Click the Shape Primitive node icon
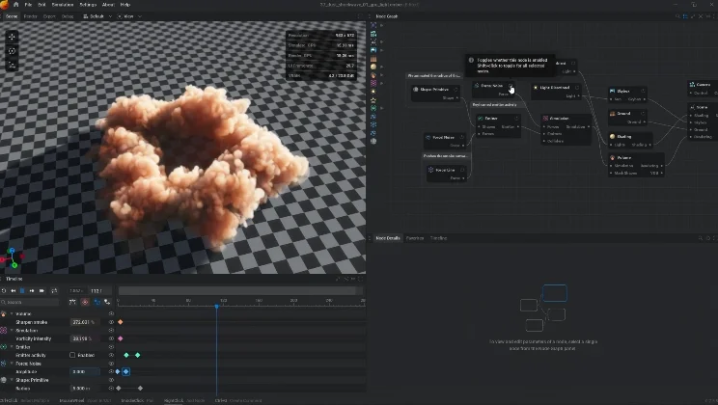The width and height of the screenshot is (718, 405). tap(416, 90)
